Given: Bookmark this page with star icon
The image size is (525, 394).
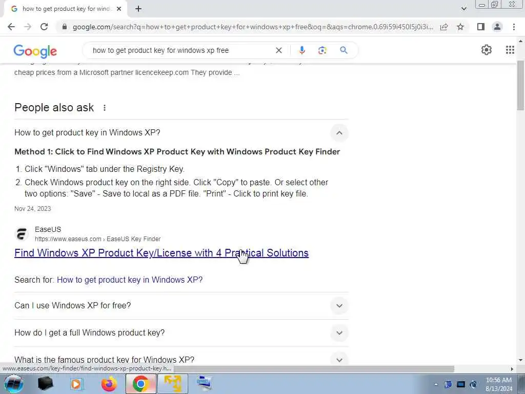Looking at the screenshot, I should pos(460,27).
